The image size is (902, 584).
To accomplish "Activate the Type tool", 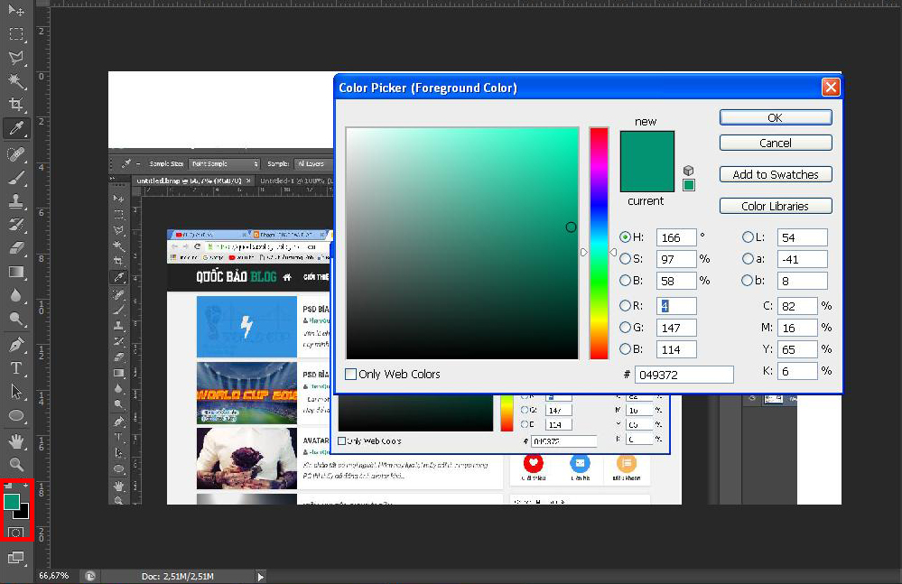I will 16,368.
